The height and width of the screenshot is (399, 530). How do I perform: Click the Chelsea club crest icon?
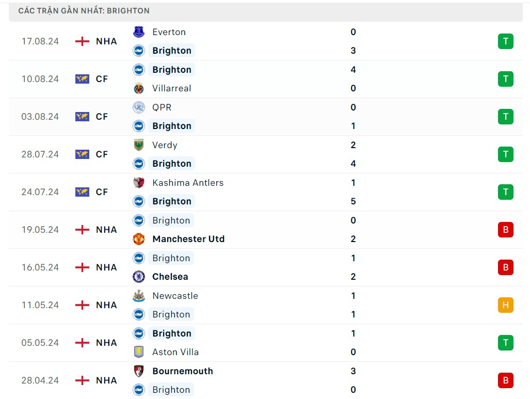tap(139, 277)
